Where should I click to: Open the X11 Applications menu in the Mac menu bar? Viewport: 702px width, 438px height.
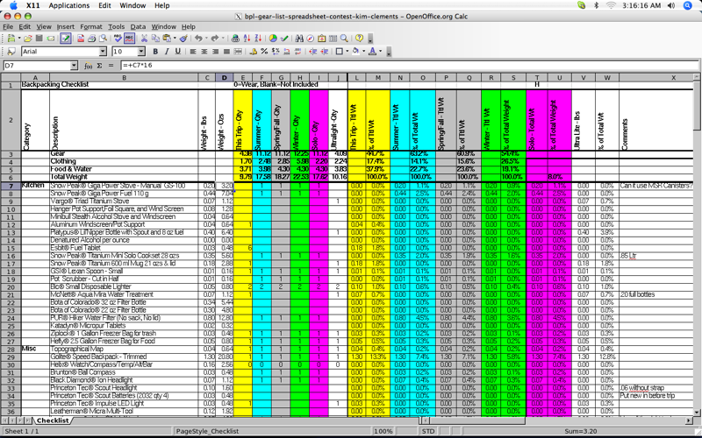tap(69, 5)
